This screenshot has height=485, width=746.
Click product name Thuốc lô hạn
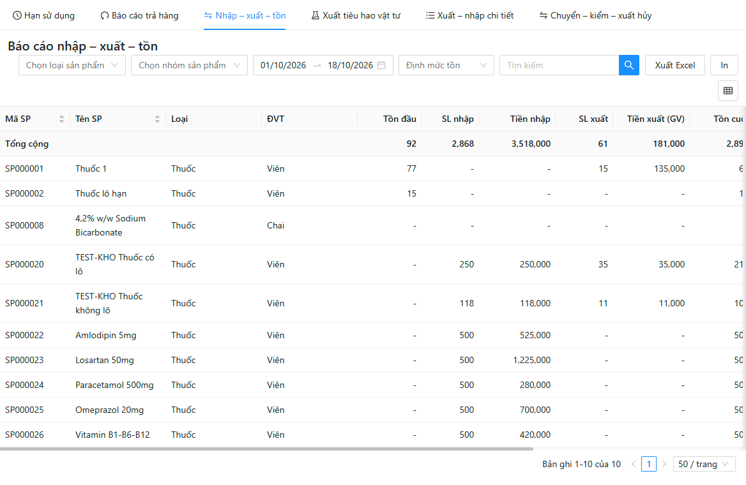[101, 193]
